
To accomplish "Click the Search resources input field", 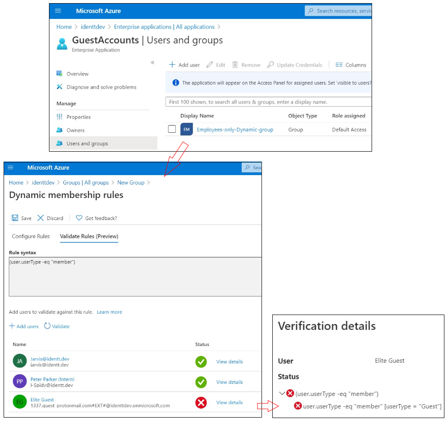I will click(338, 11).
